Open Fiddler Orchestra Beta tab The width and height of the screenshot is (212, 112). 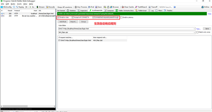(x=124, y=11)
